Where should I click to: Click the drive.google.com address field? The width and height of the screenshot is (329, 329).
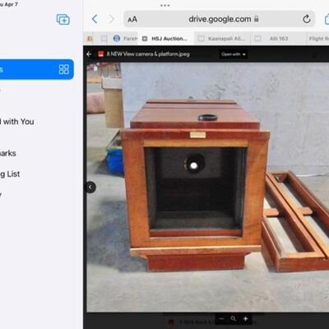(x=220, y=19)
